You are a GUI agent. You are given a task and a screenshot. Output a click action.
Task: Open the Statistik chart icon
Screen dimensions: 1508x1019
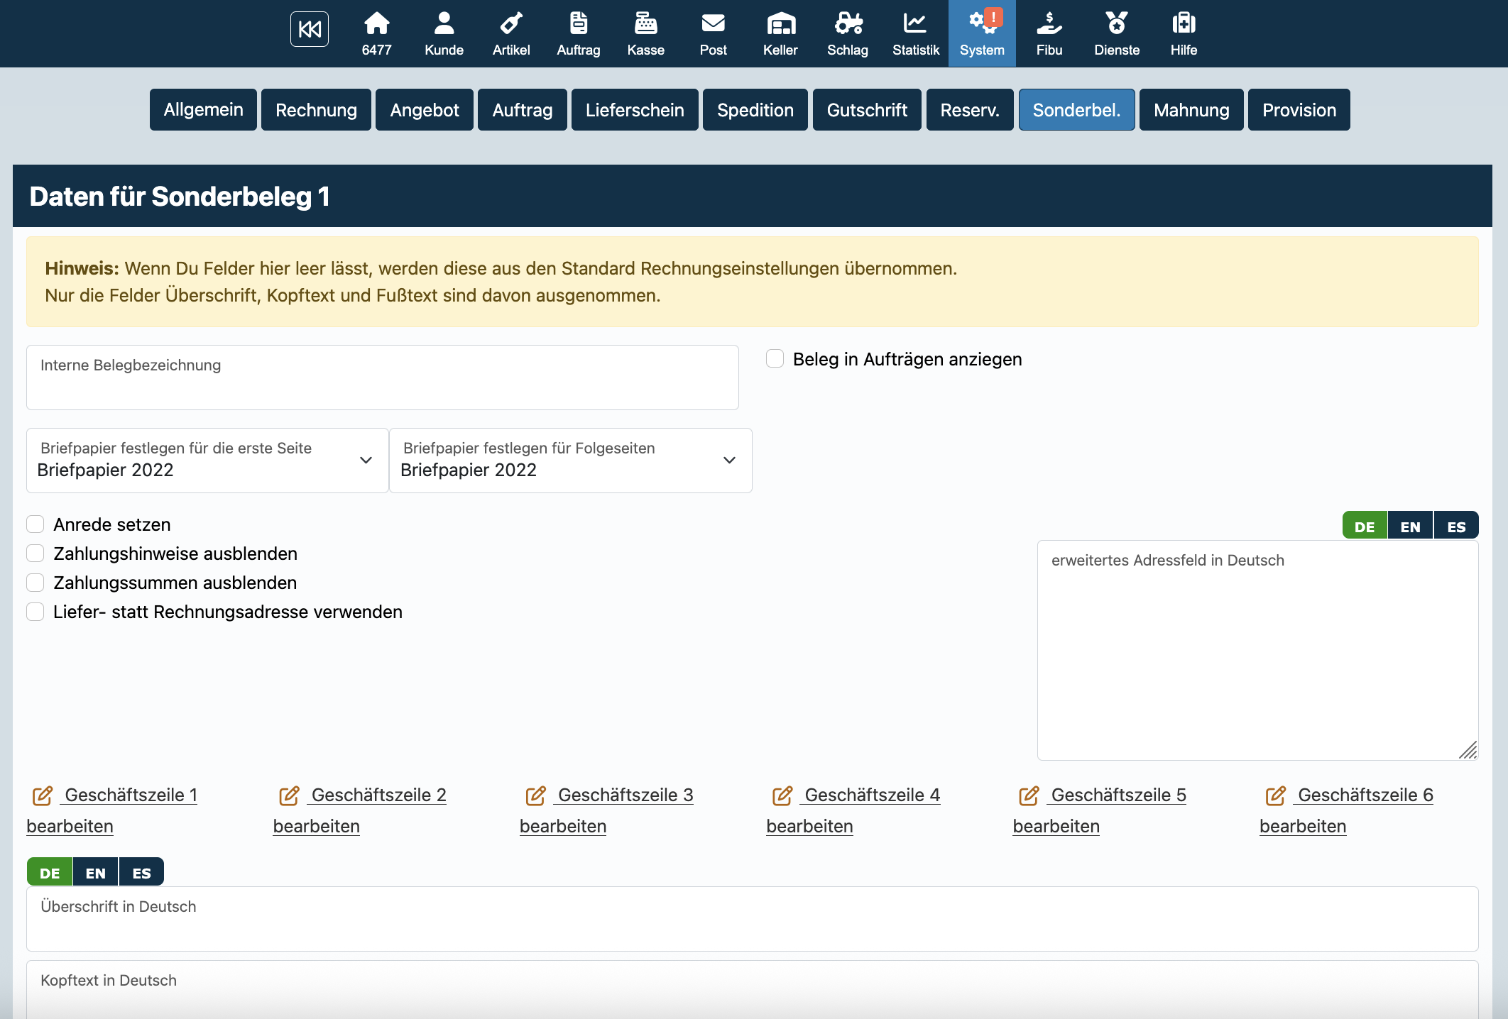pos(915,33)
